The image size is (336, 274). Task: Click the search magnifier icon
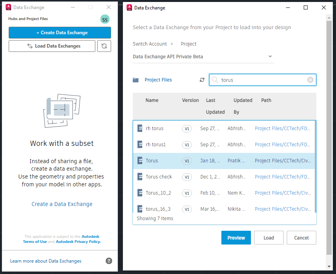[215, 80]
